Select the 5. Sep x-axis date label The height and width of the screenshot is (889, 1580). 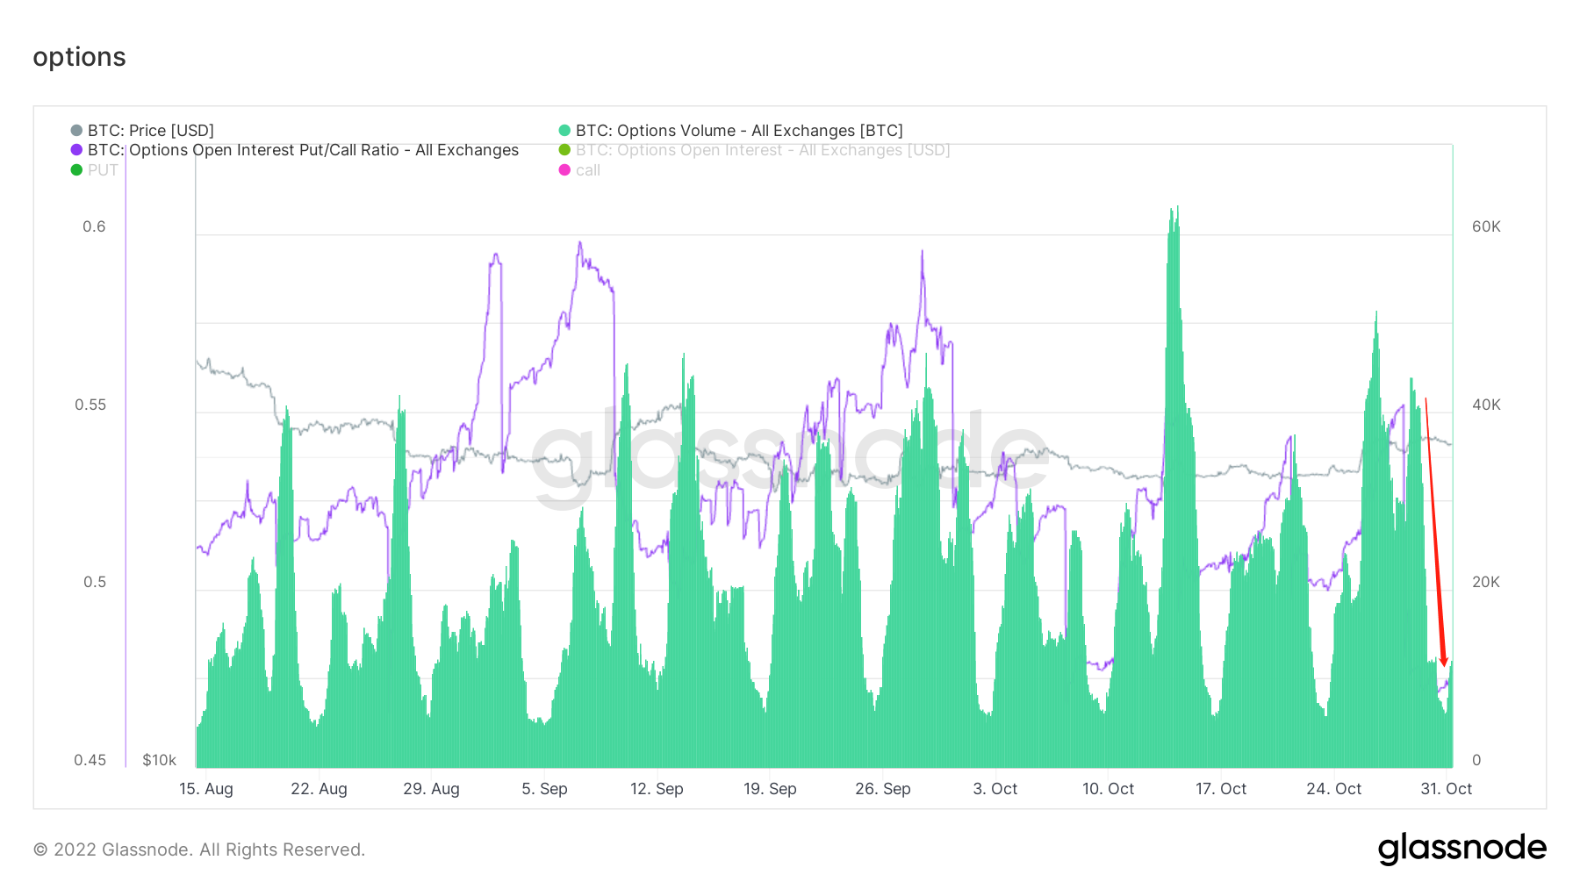pyautogui.click(x=544, y=789)
